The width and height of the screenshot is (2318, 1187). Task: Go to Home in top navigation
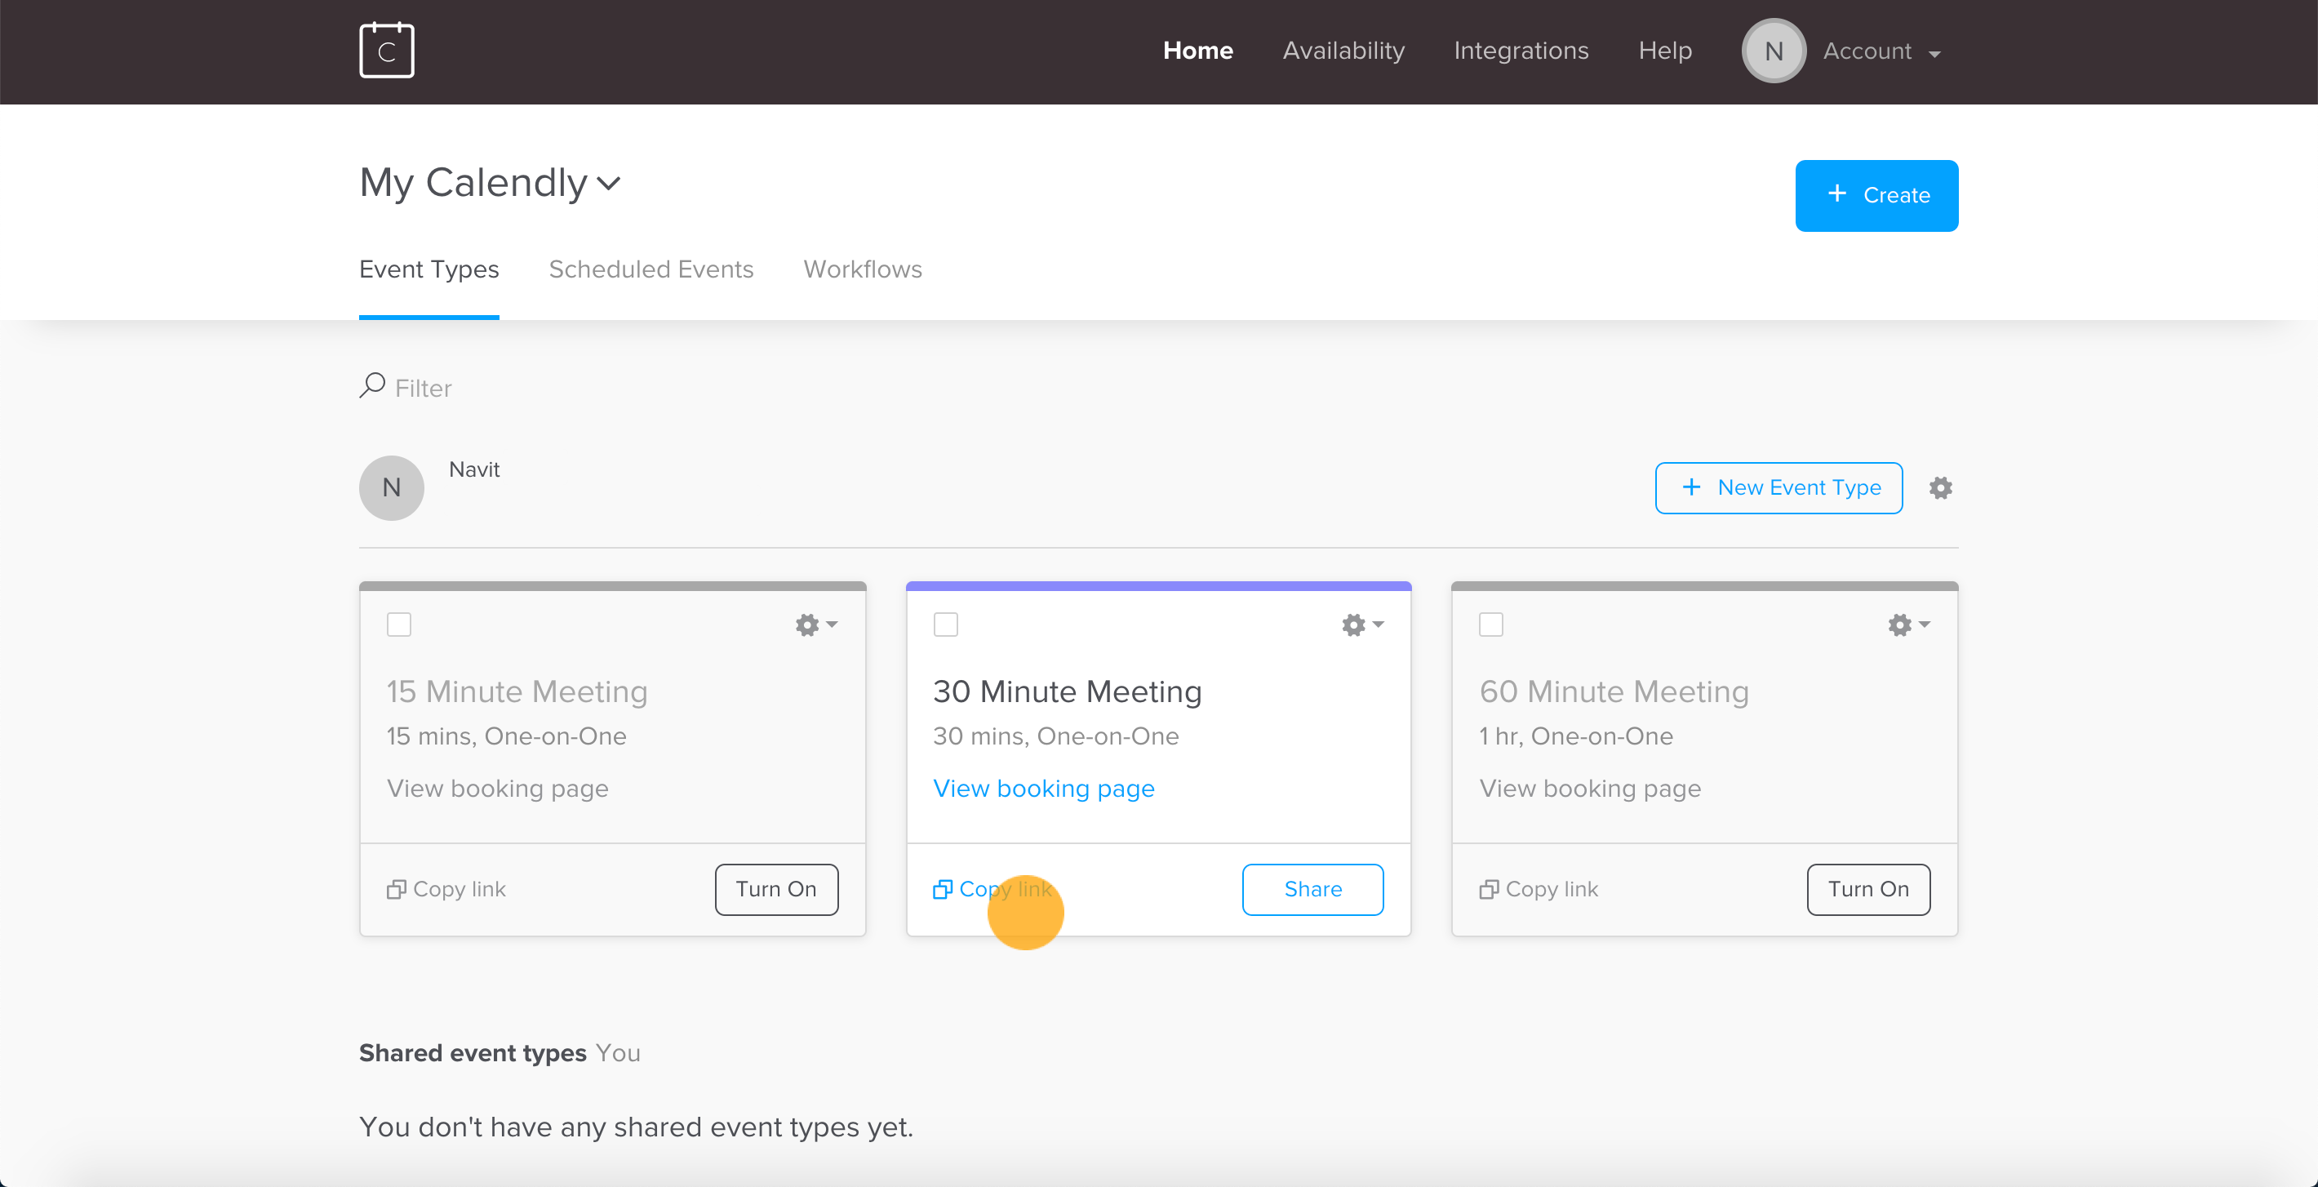[x=1197, y=51]
